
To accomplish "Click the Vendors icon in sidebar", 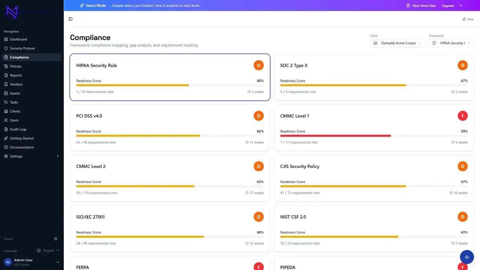I will click(6, 84).
